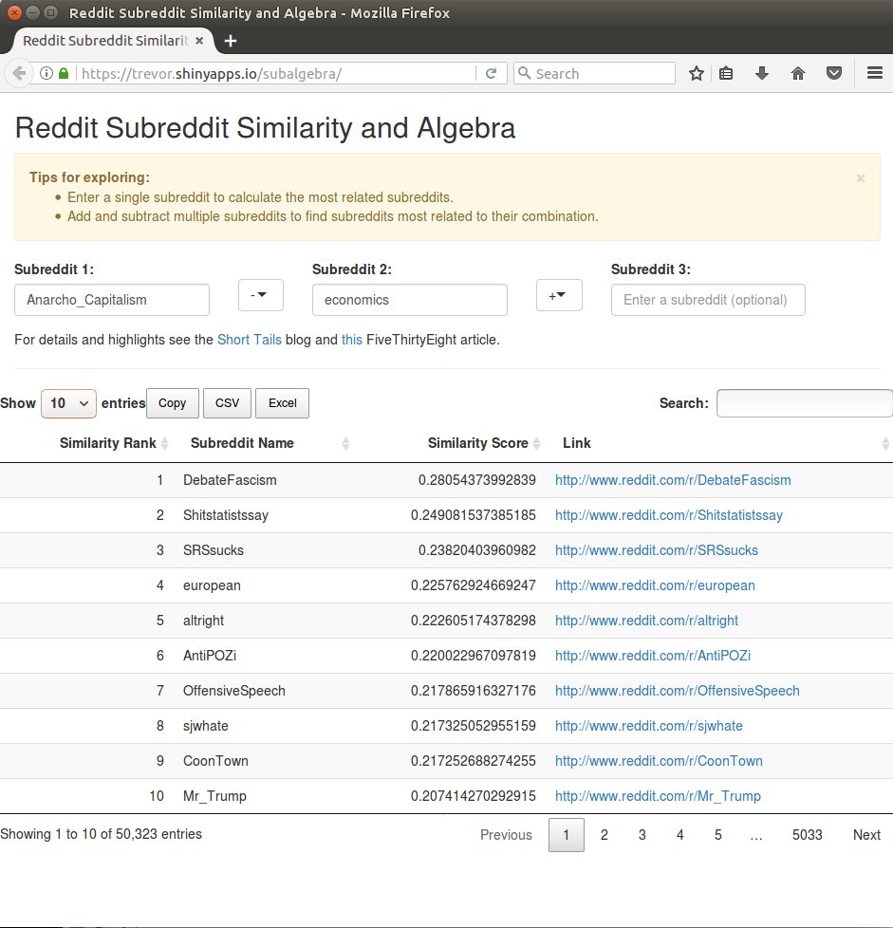Viewport: 893px width, 928px height.
Task: Go to the Firefox home page icon
Action: 798,73
